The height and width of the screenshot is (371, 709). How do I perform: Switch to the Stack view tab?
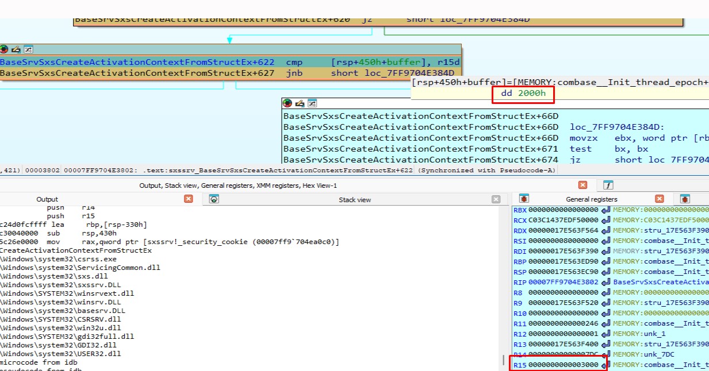(x=355, y=200)
